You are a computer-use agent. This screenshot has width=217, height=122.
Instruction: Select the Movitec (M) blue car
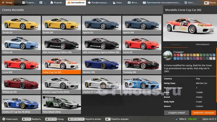(x=102, y=65)
